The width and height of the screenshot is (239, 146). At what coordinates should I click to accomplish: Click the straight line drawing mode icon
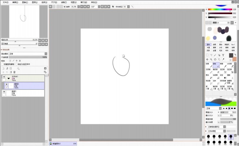tap(132, 7)
